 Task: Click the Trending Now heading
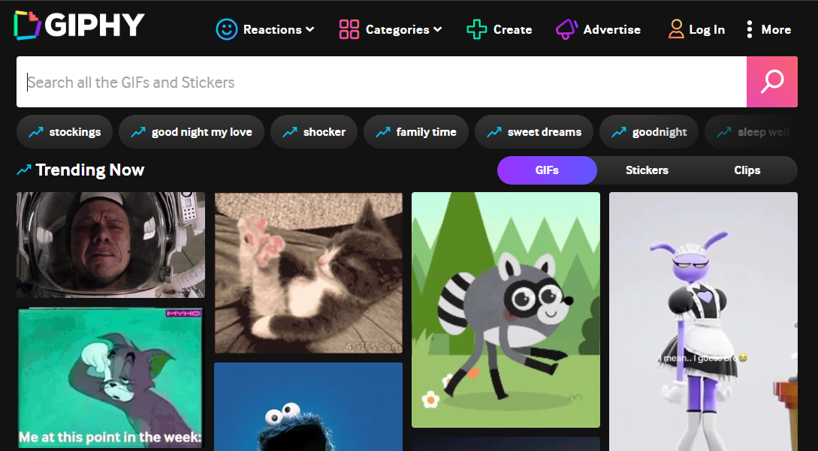click(x=89, y=170)
